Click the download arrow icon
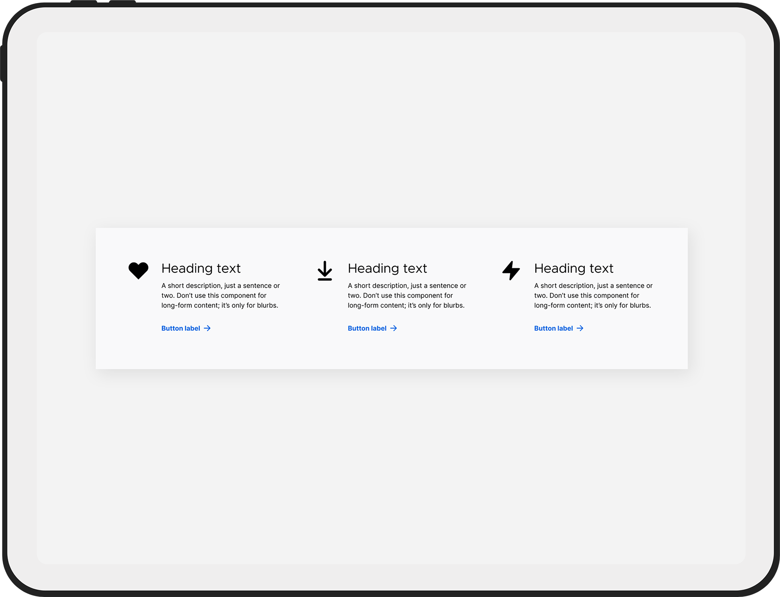This screenshot has width=780, height=597. 324,271
